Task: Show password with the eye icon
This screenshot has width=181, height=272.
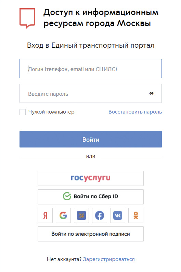Action: (152, 94)
